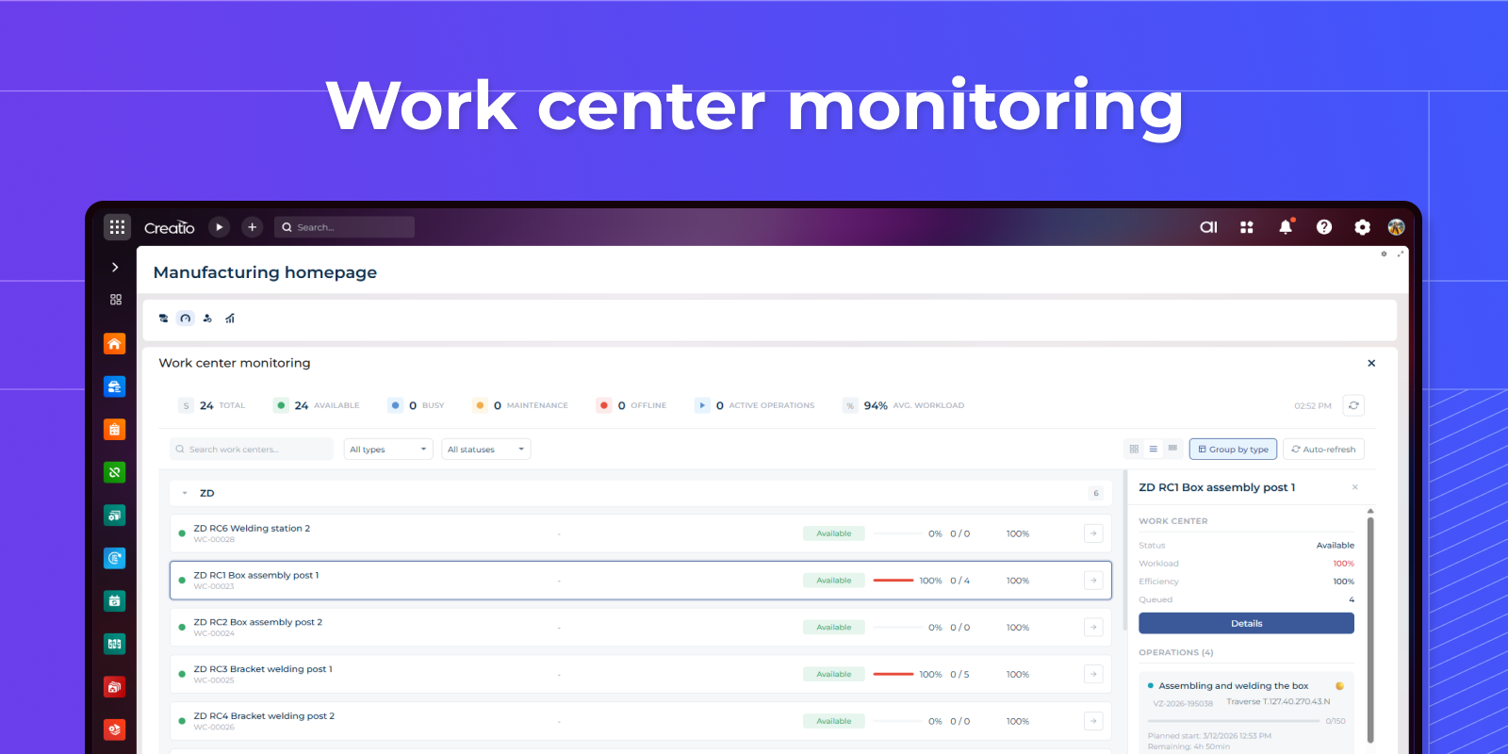Screen dimensions: 1508x754
Task: Open the help question mark icon
Action: 1323,227
